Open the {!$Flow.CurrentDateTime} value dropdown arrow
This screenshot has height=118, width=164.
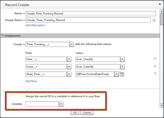[117, 74]
